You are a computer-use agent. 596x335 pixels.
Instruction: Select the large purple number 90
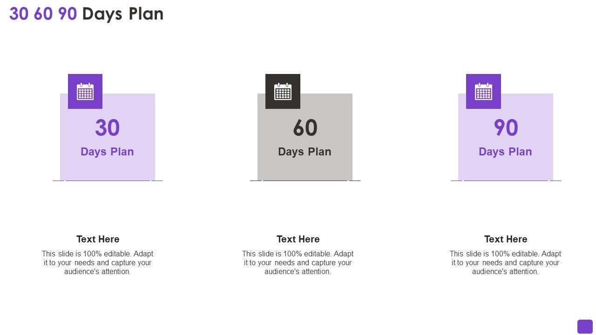(x=506, y=128)
